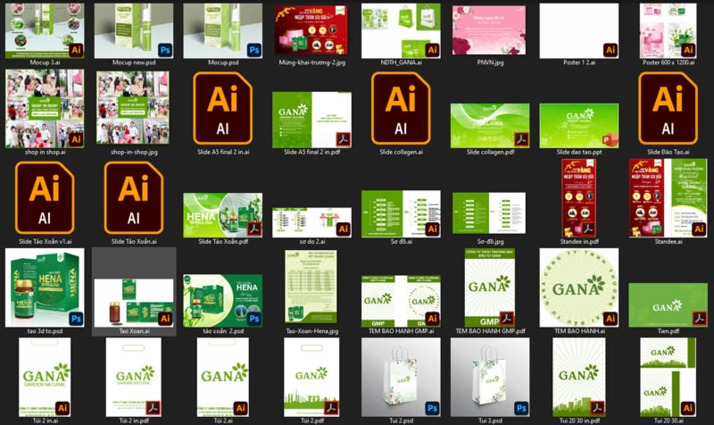Click the file name "TEM BAO HANH GMP.ai"
The height and width of the screenshot is (425, 714).
pos(401,331)
